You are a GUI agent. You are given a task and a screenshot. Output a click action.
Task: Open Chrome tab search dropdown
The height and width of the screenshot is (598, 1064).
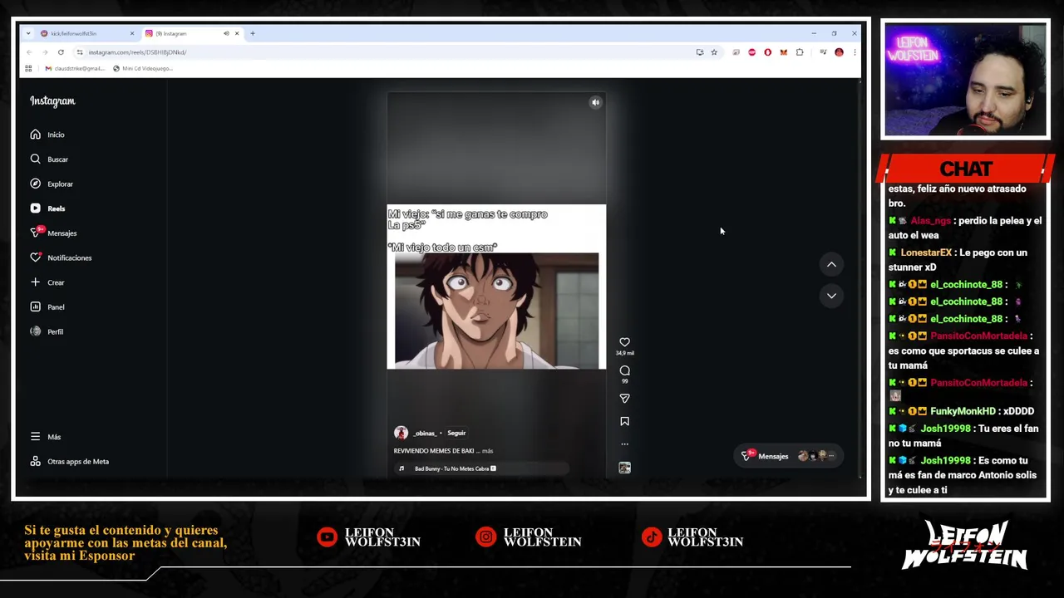point(28,33)
